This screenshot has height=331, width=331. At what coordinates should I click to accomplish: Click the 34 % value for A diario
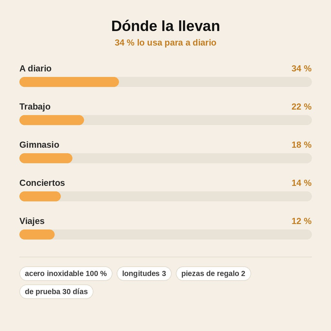302,69
